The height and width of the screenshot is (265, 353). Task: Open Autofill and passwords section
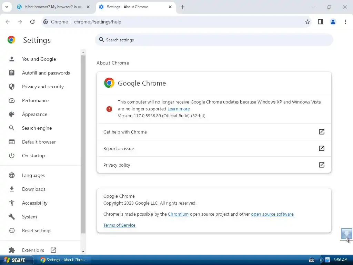(x=46, y=73)
